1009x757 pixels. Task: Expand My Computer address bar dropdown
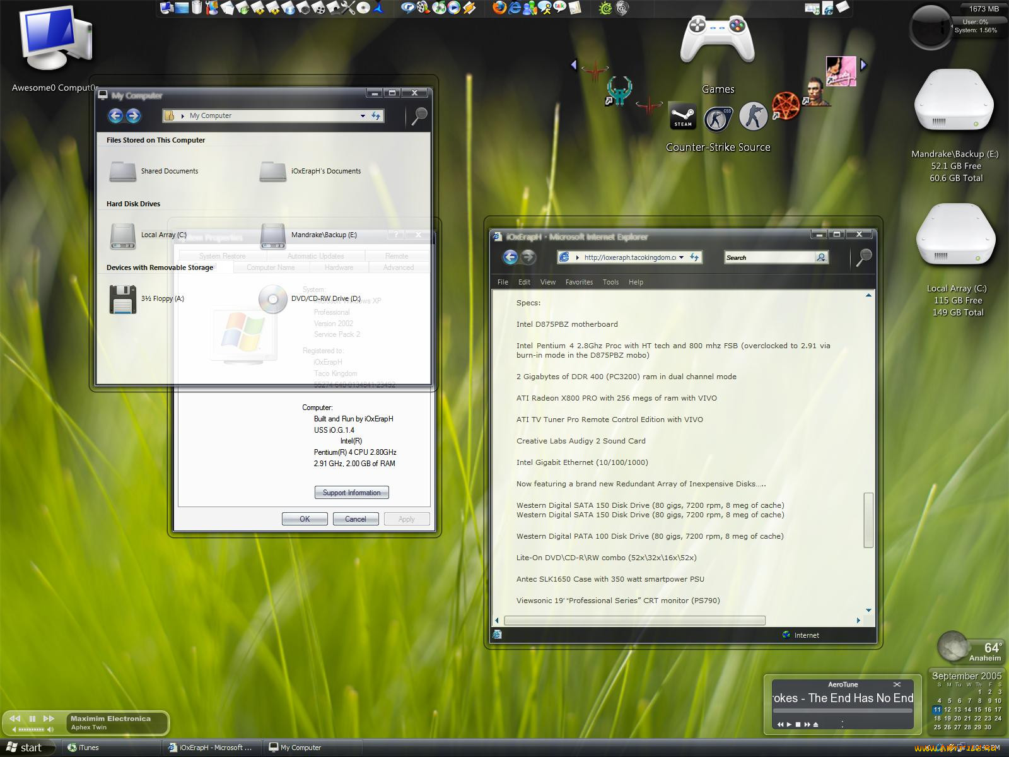click(x=363, y=115)
